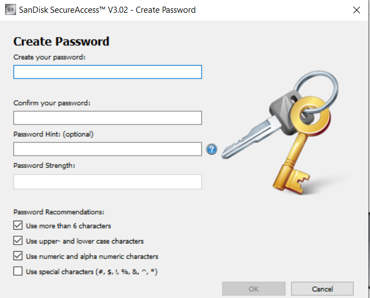The image size is (370, 298).
Task: Click the 'Password Recommendations:' label
Action: [x=59, y=212]
